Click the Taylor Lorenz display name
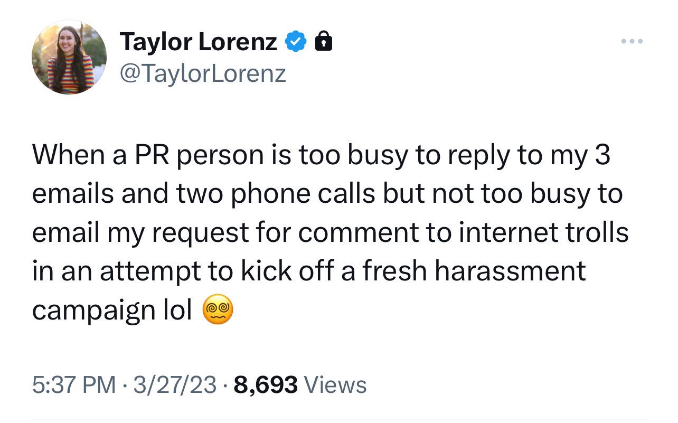The height and width of the screenshot is (423, 678). click(199, 42)
